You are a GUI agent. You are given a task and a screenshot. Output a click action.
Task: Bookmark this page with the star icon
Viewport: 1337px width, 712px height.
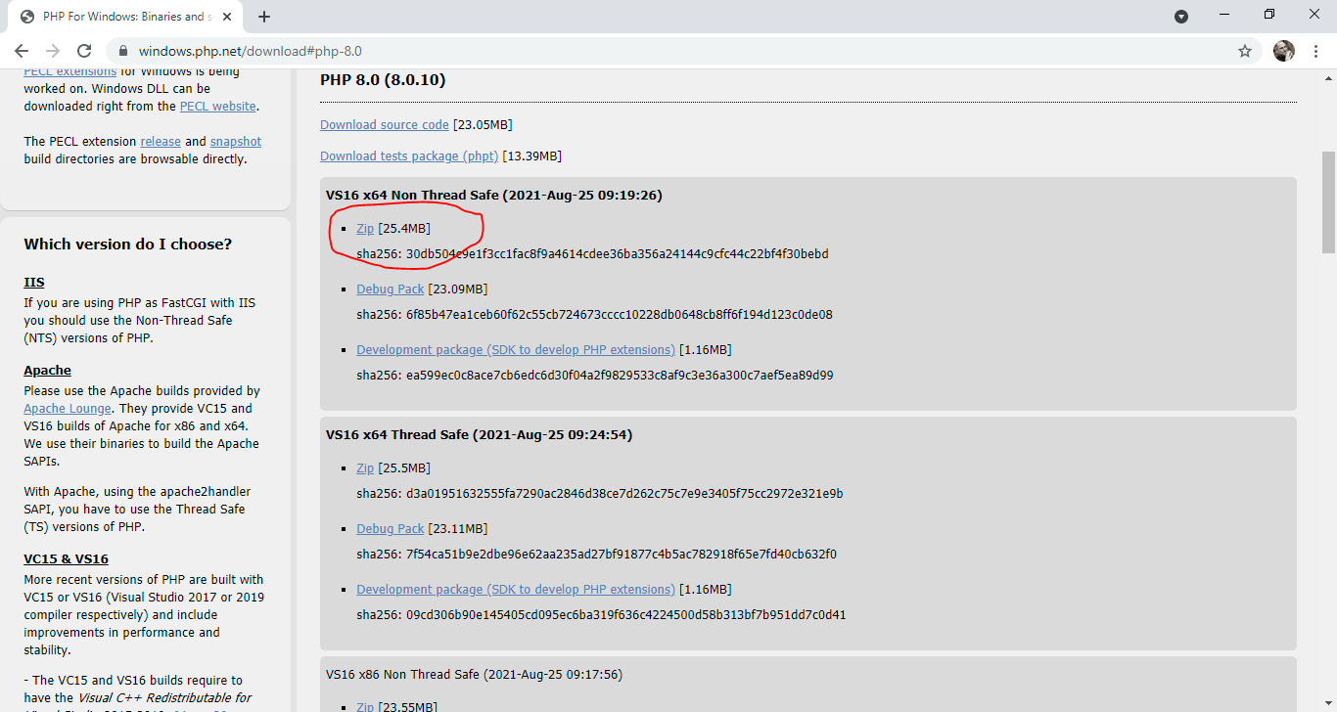coord(1245,51)
